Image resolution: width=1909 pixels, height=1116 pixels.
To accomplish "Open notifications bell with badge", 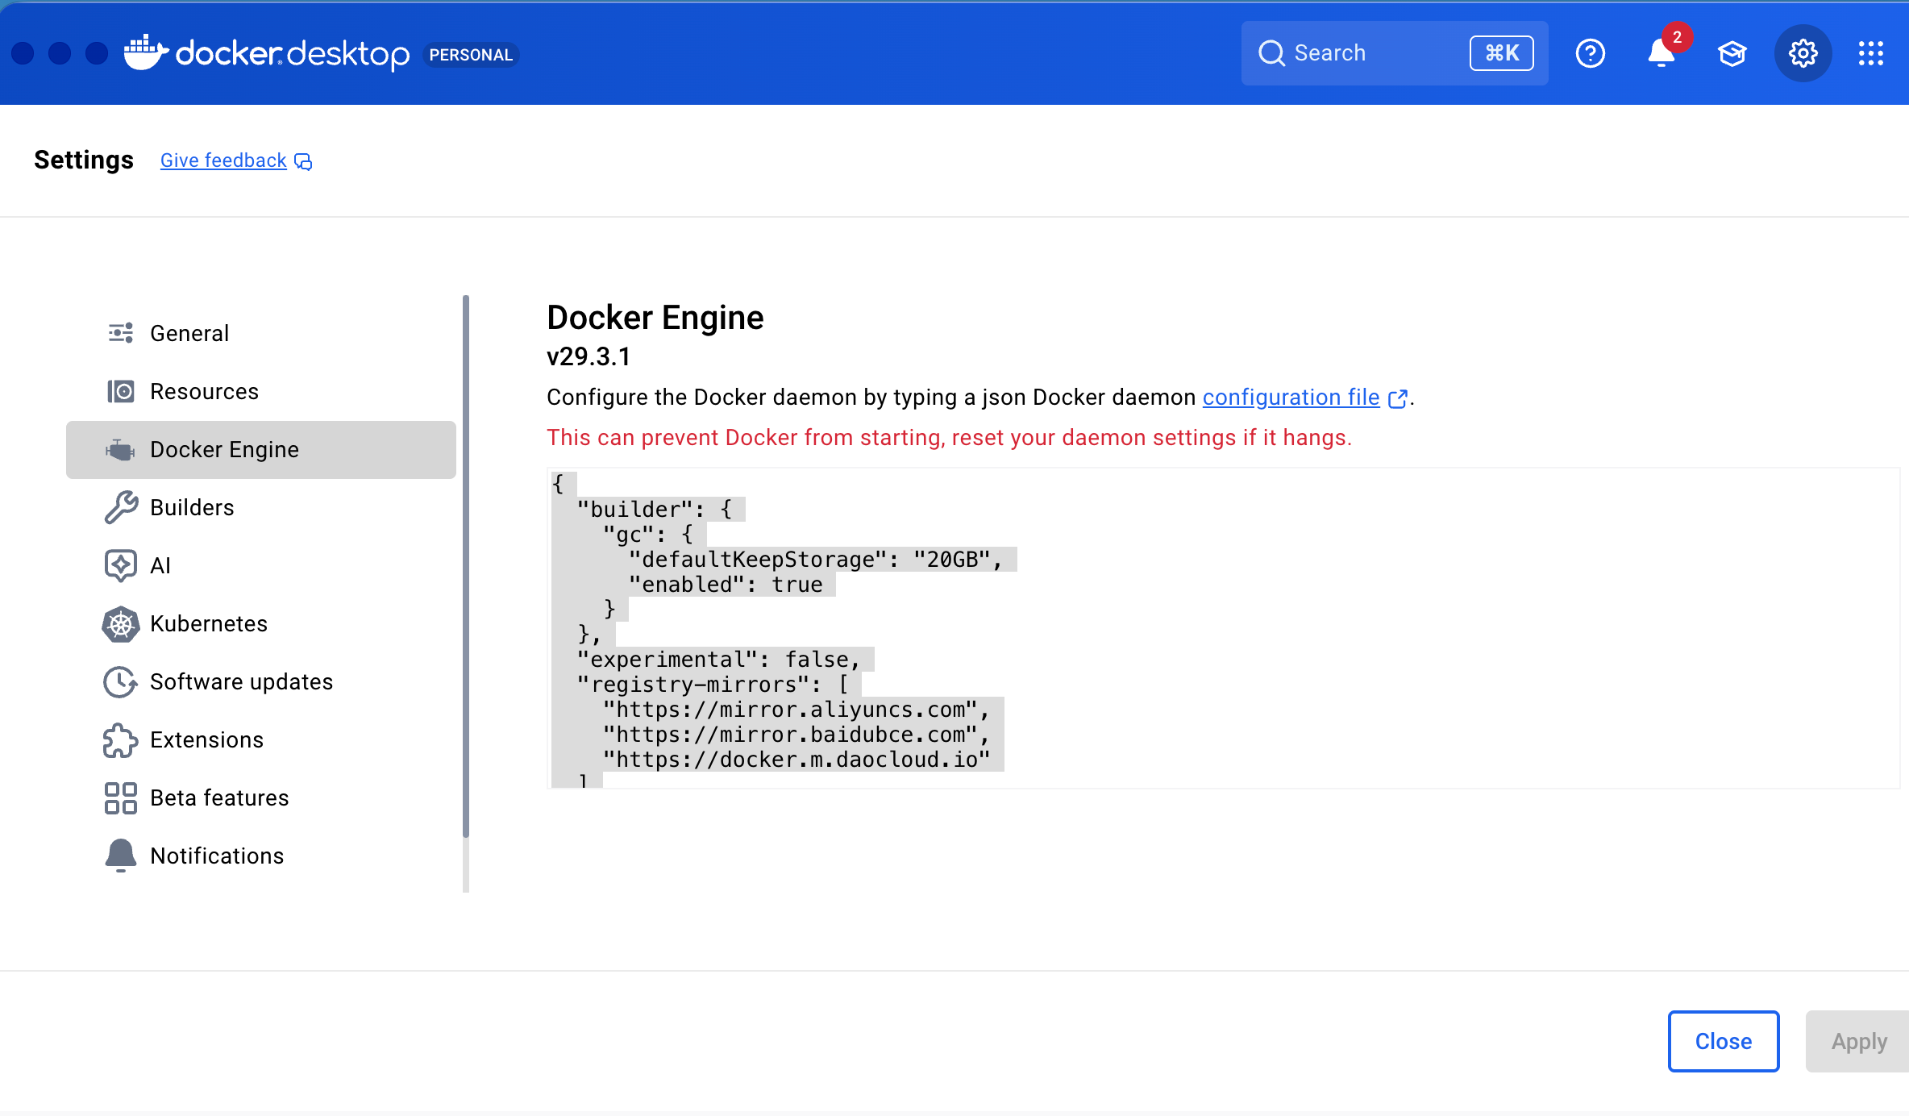I will (1663, 52).
